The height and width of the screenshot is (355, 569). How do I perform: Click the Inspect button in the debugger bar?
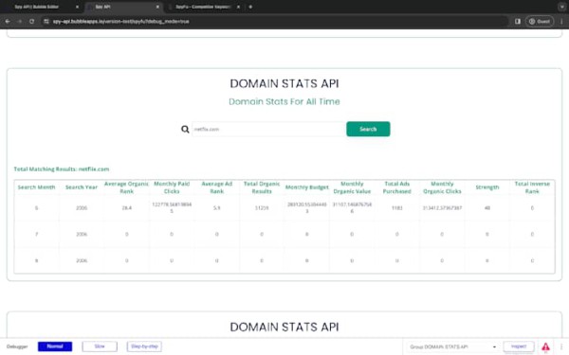519,346
